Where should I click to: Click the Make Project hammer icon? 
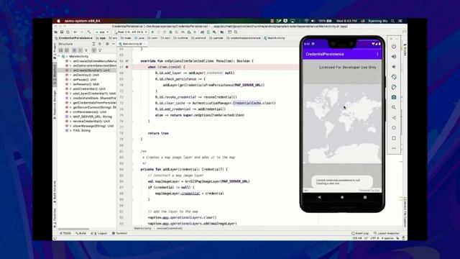tap(89, 32)
